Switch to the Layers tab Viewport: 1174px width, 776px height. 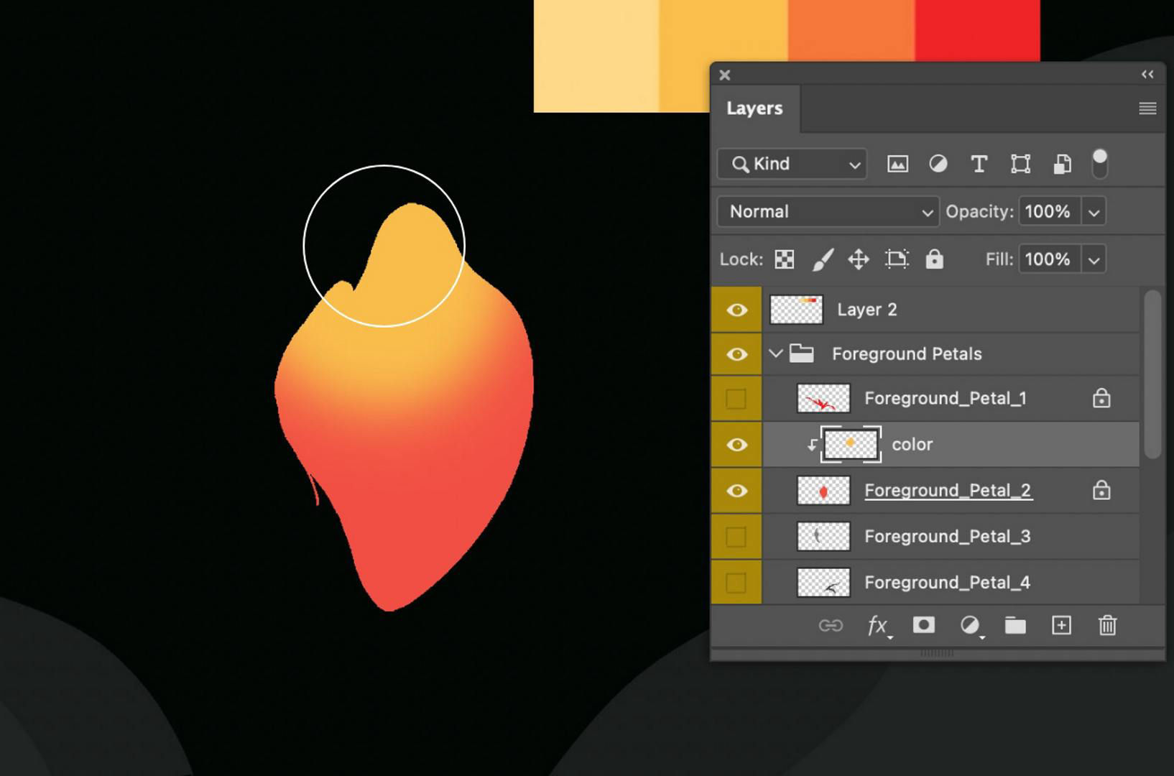click(755, 108)
